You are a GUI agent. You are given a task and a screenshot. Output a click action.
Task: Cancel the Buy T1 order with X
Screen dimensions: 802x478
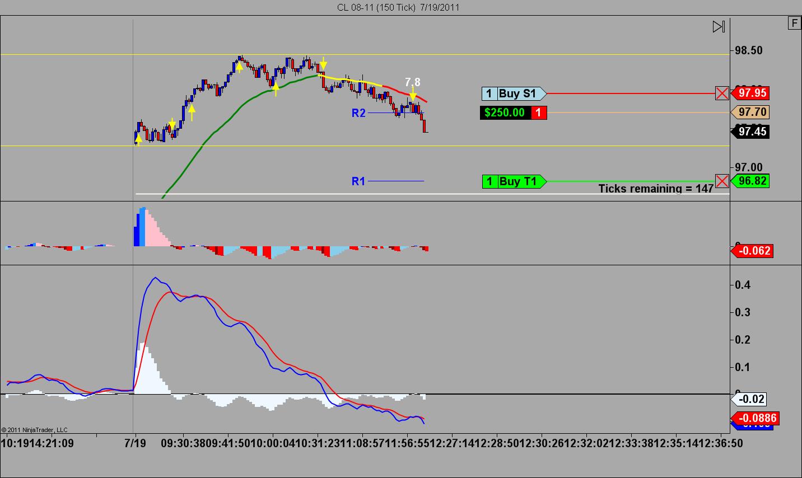click(x=722, y=181)
